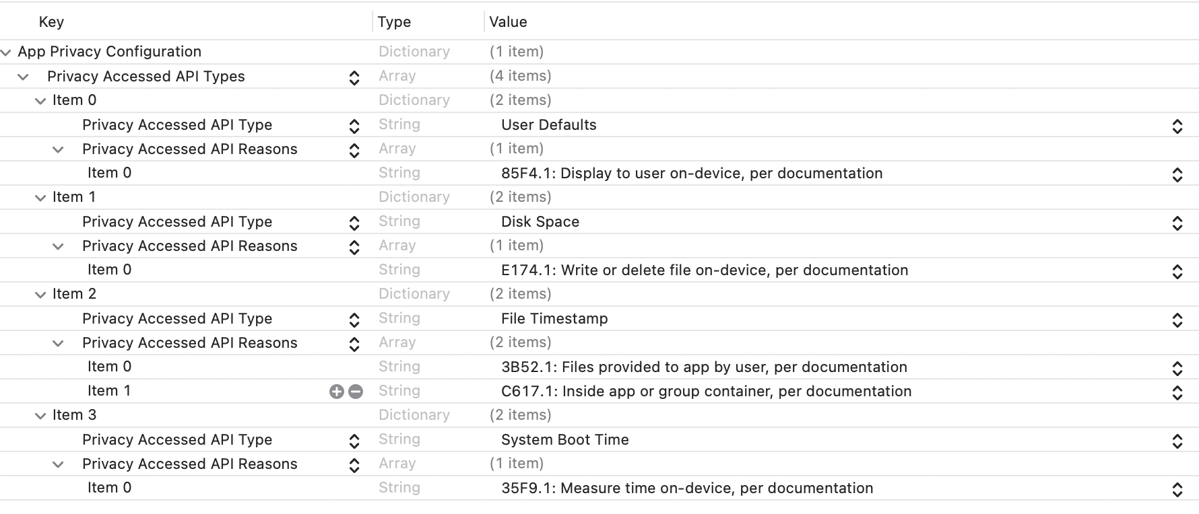Open key stepper for Privacy Accessed API Types

354,77
